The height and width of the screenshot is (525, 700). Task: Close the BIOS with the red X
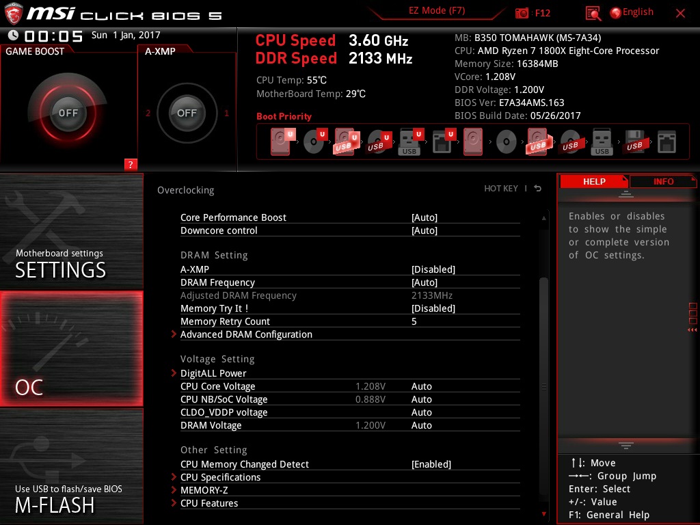pyautogui.click(x=680, y=14)
